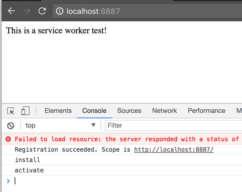Click the browser forward arrow
The image size is (242, 192).
coord(27,11)
